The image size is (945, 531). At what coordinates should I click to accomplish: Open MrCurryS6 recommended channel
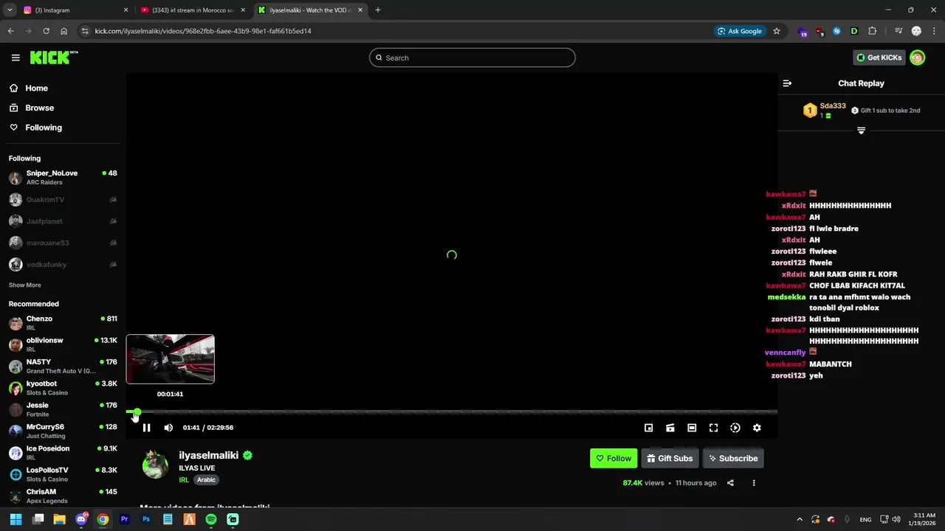63,431
